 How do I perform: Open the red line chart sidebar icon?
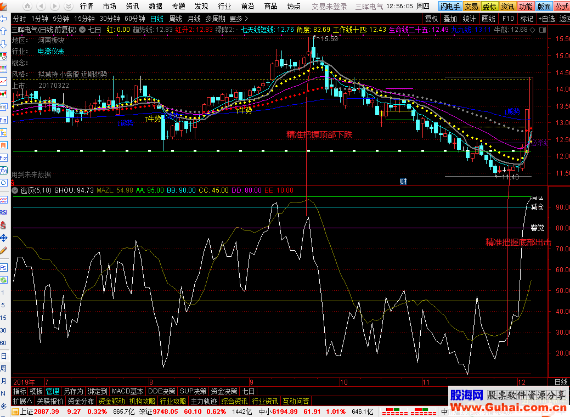[x=4, y=81]
